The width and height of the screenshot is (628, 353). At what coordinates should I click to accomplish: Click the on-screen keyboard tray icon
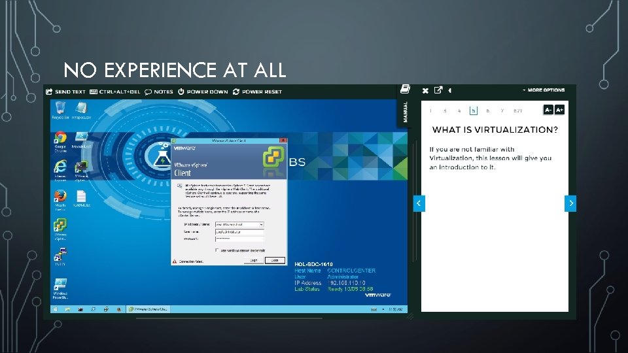coord(374,309)
